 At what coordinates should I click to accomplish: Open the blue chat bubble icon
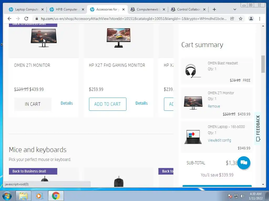244,163
